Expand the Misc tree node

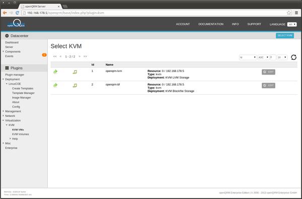coord(4,143)
